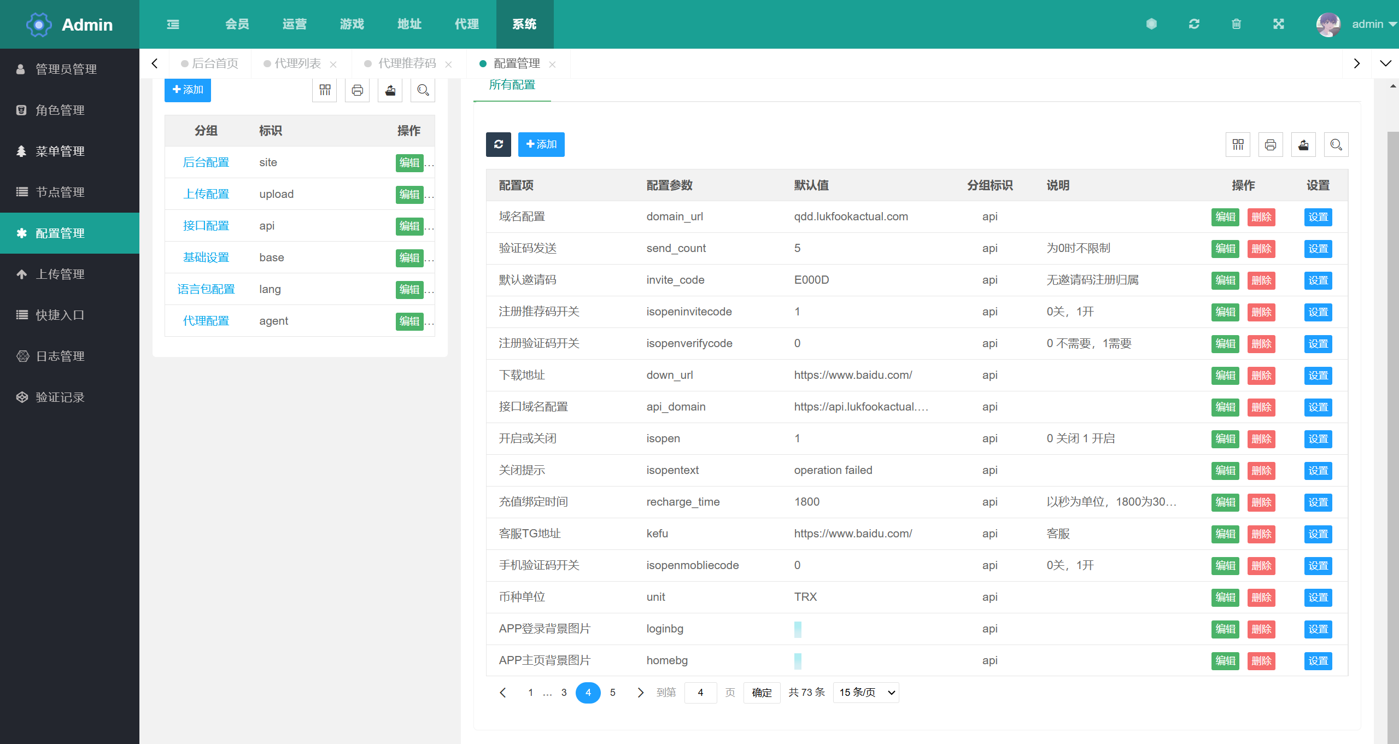The image size is (1399, 744).
Task: Click export icon in right table toolbar
Action: [1303, 145]
